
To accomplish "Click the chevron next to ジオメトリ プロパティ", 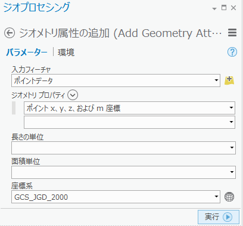I will [73, 95].
